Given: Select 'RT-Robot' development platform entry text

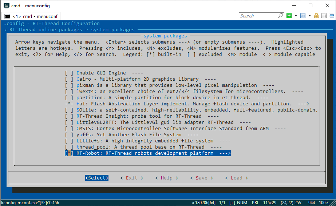Looking at the screenshot, I should 145,153.
